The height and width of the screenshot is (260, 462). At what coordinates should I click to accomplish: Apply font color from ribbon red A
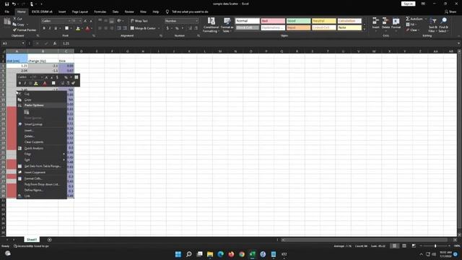pos(87,28)
